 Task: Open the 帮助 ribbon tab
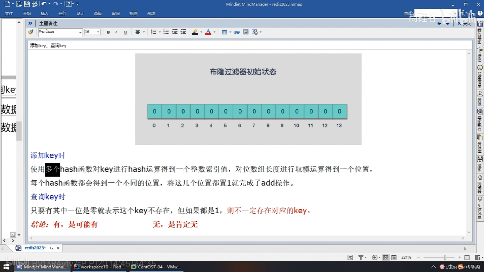pyautogui.click(x=151, y=13)
